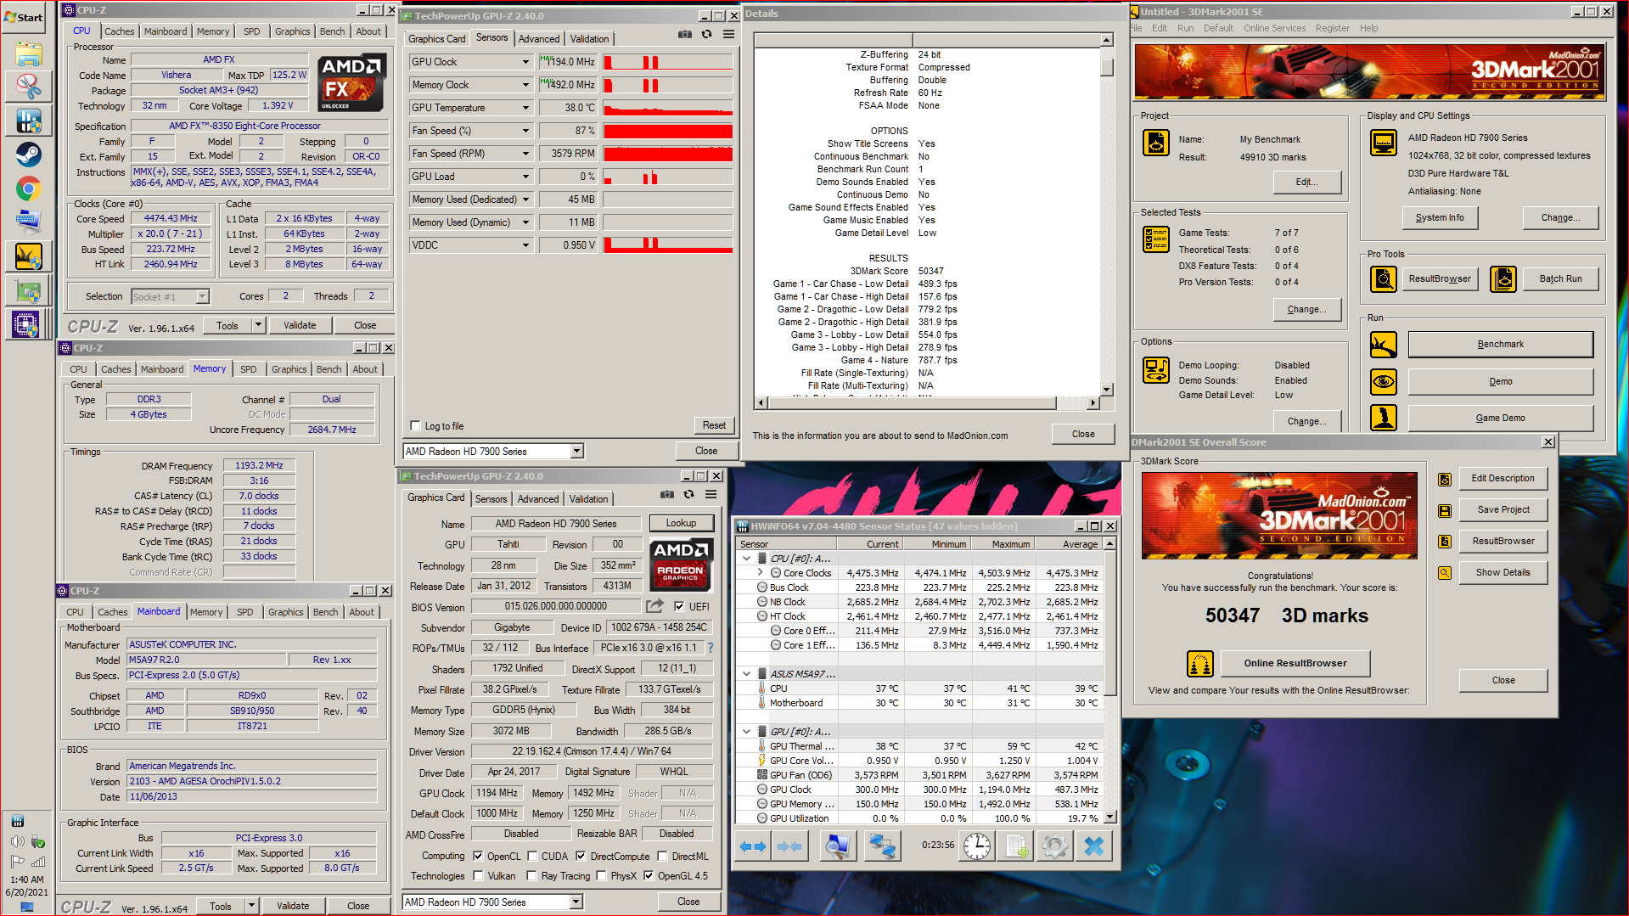Image resolution: width=1629 pixels, height=916 pixels.
Task: Click the eye Demo icon in 3DMark
Action: (x=1384, y=382)
